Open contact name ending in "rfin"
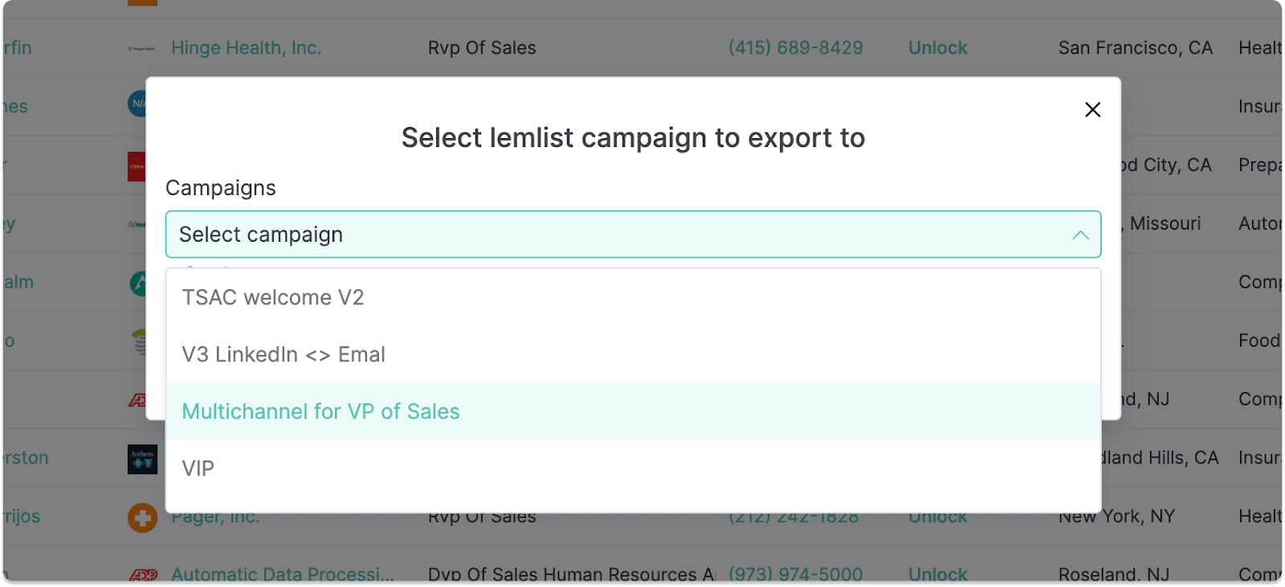Image resolution: width=1285 pixels, height=587 pixels. click(x=17, y=48)
